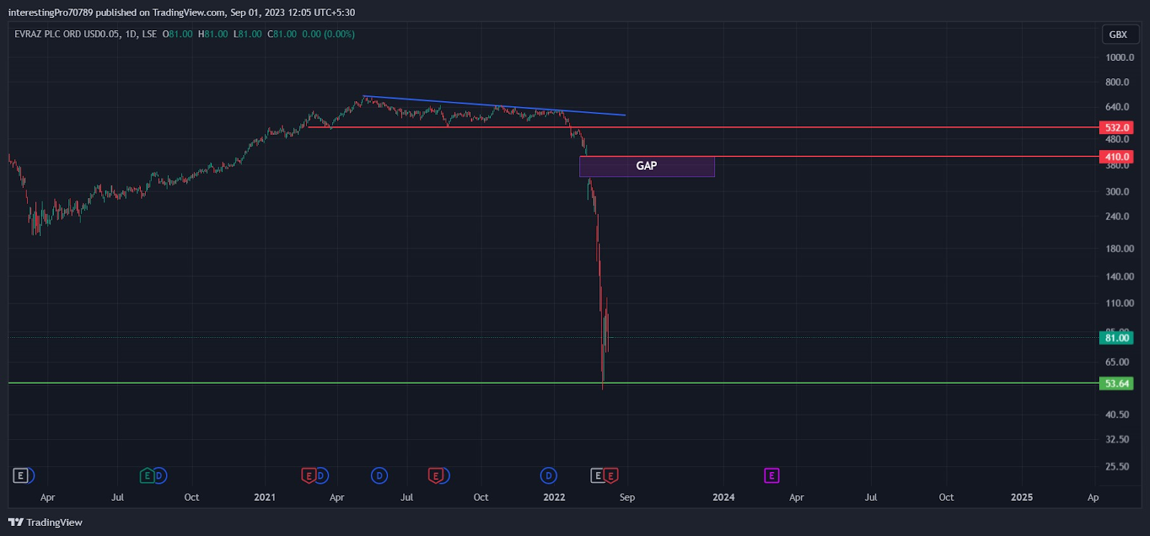The height and width of the screenshot is (536, 1150).
Task: Click the 240.0 price scale value
Action: coord(1117,216)
